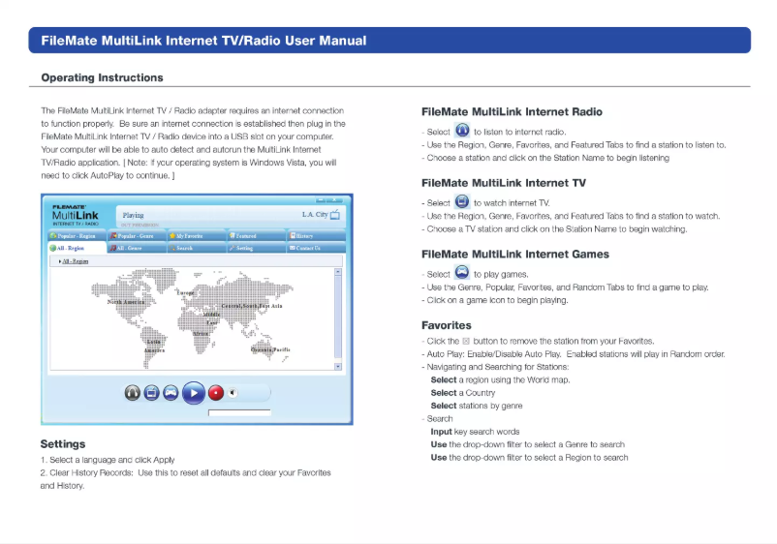Click the "Auto Play: Enable/Disable" line
This screenshot has height=544, width=777.
pos(574,354)
